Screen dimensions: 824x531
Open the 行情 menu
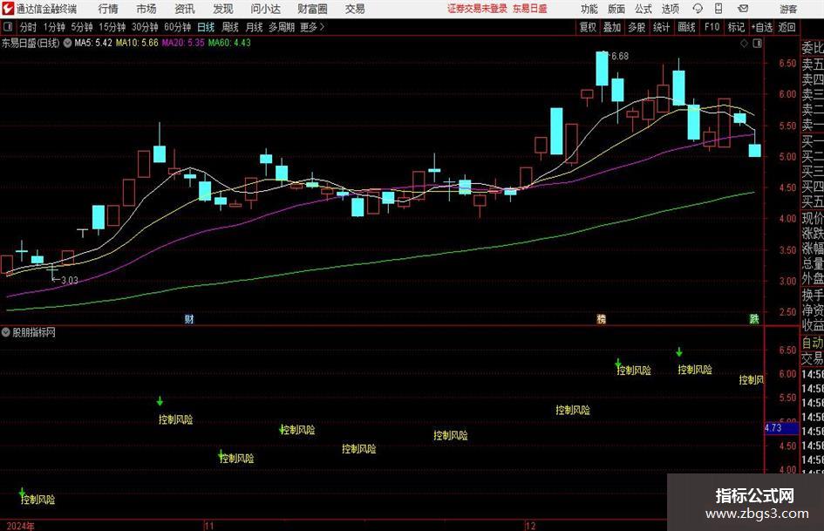108,9
